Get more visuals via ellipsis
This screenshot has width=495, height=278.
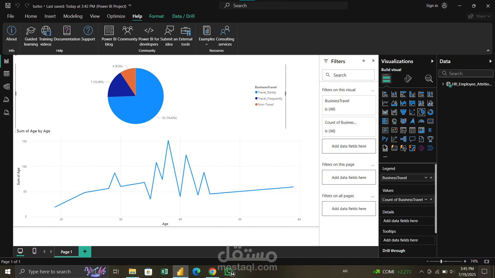(x=385, y=157)
